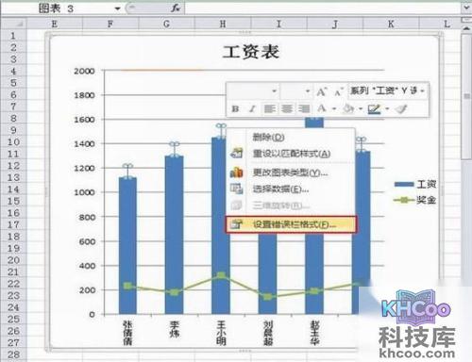Click the category label 张倩倩
The image size is (472, 362).
(x=127, y=333)
